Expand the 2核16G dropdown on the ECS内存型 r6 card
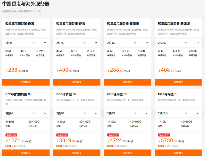Image resolution: width=205 pixels, height=158 pixels. [x=178, y=113]
